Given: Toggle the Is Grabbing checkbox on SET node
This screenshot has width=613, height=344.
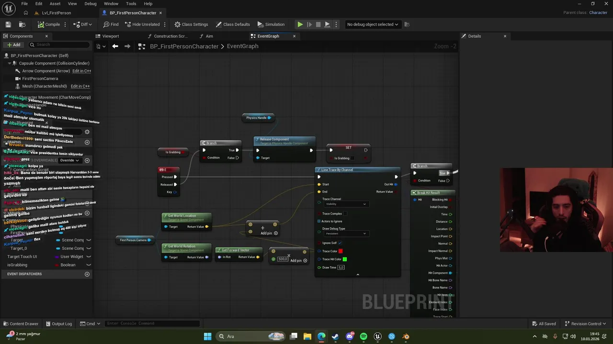Looking at the screenshot, I should pos(353,158).
